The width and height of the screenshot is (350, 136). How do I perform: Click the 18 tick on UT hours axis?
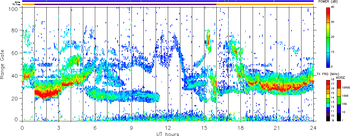pyautogui.click(x=241, y=128)
